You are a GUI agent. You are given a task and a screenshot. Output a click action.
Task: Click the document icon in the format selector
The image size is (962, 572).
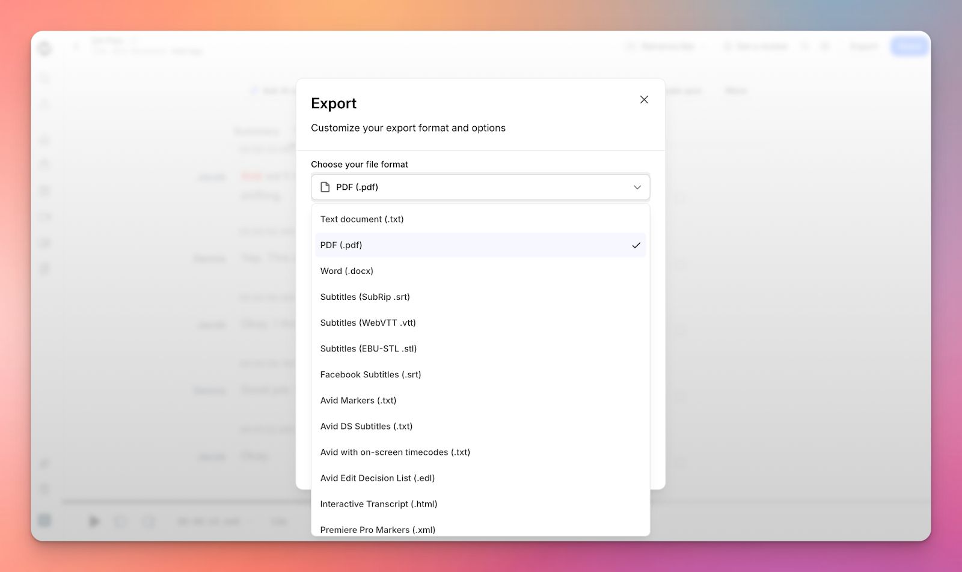point(325,187)
